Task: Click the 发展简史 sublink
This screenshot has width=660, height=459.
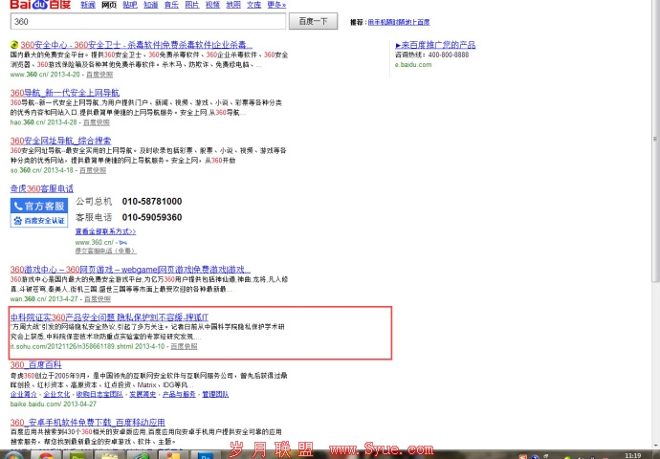Action: [143, 394]
